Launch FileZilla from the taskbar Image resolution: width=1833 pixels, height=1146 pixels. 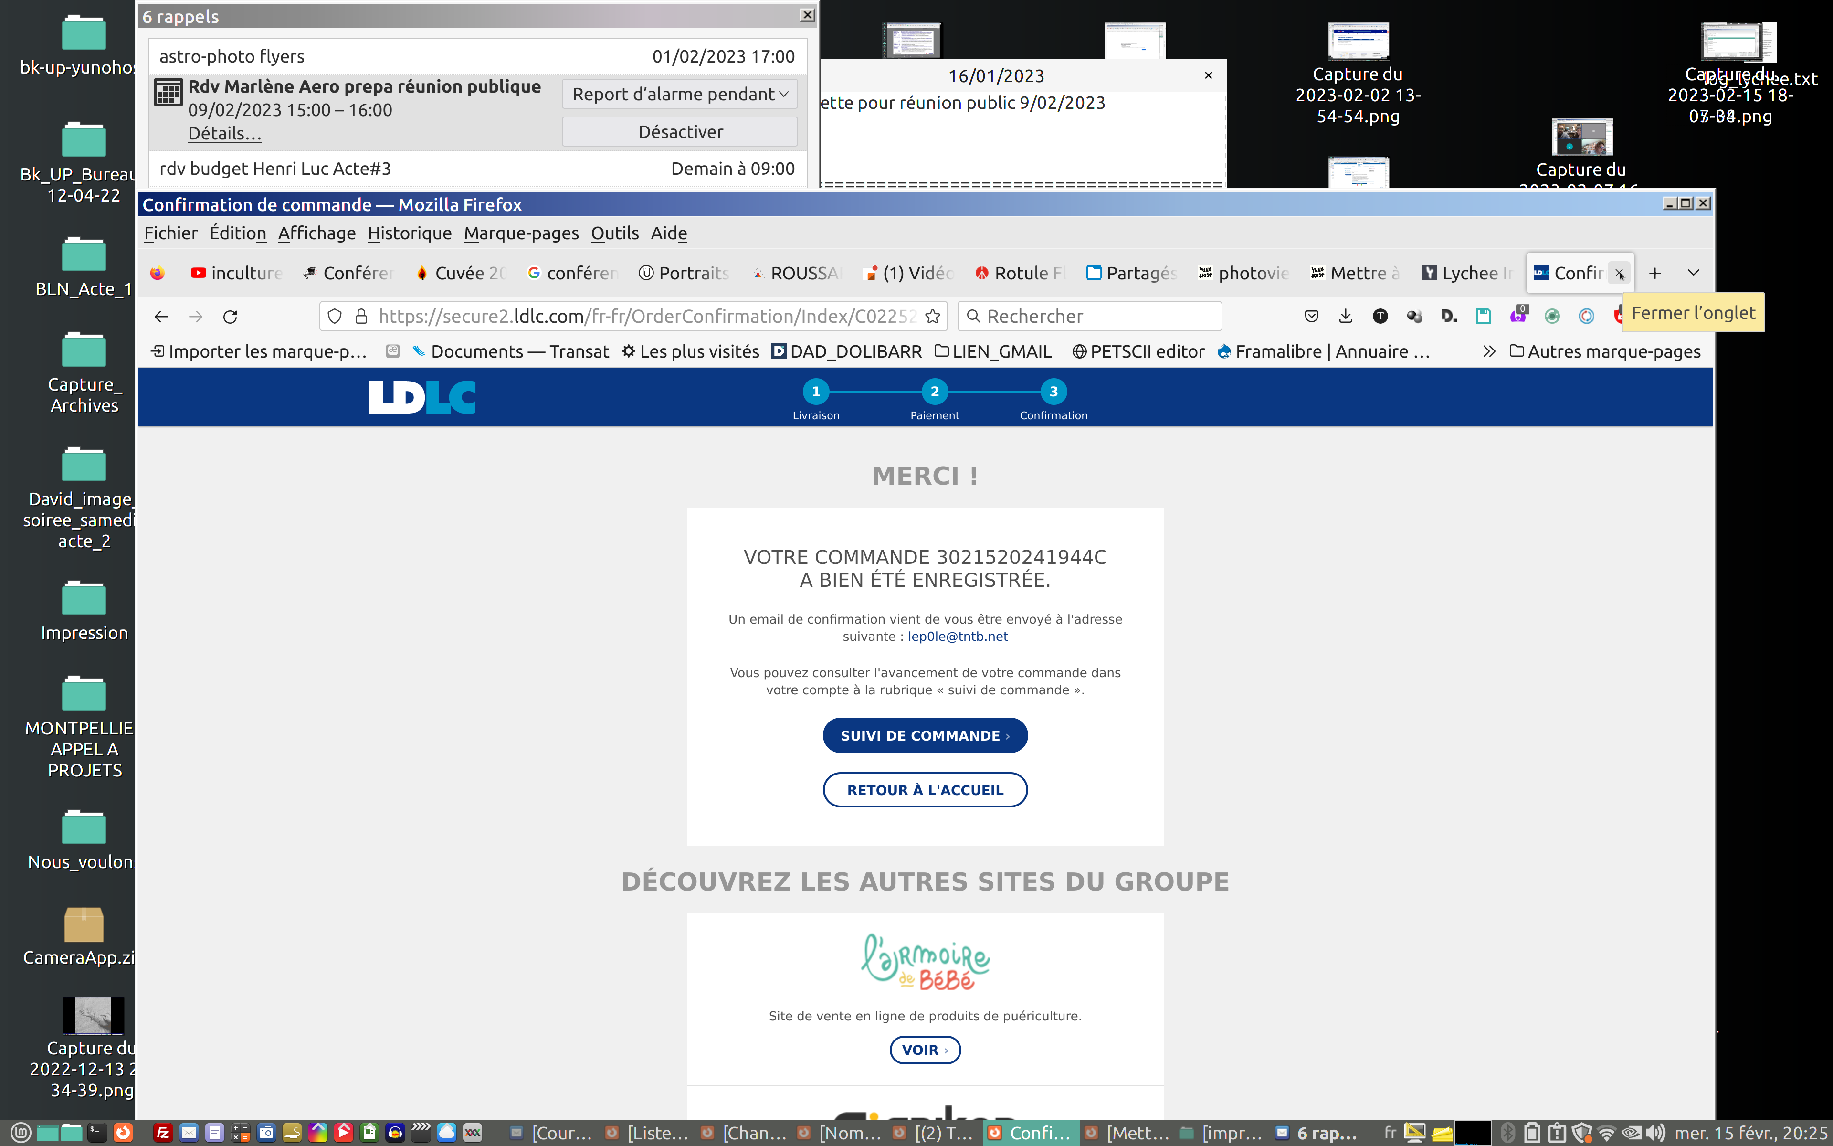[162, 1132]
